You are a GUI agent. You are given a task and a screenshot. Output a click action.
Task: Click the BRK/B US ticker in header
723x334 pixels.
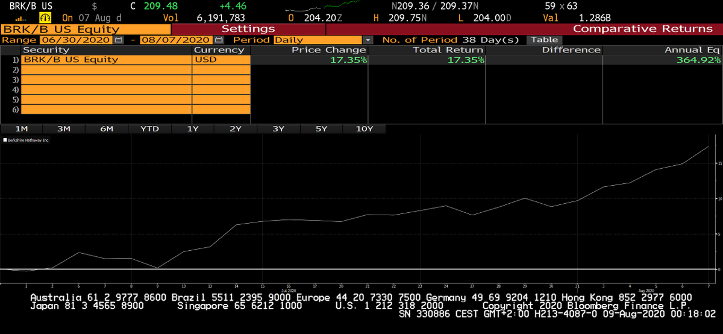(x=30, y=6)
